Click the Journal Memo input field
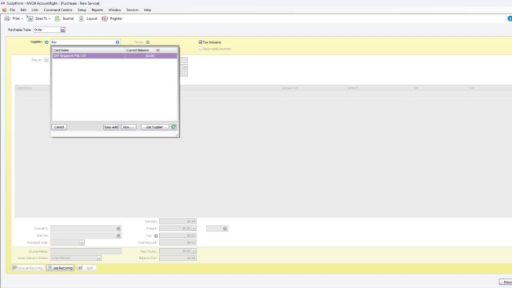 (x=86, y=251)
